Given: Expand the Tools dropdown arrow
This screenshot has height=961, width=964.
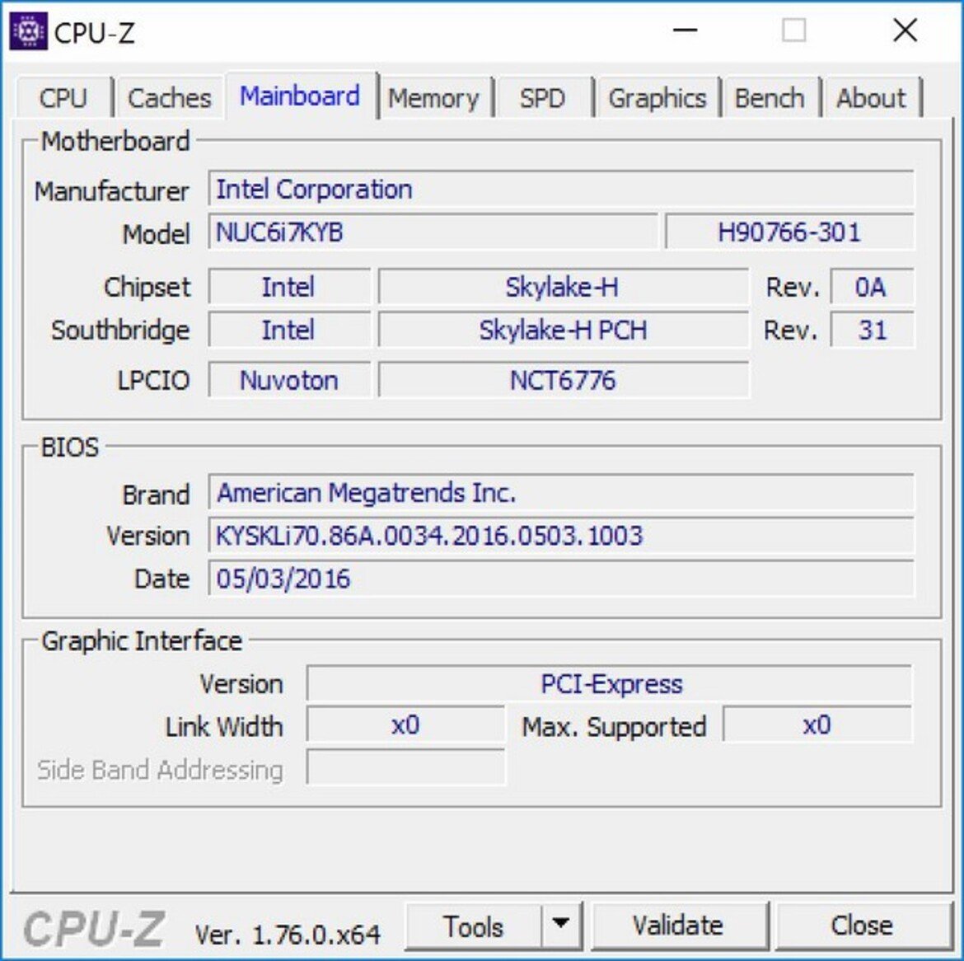Looking at the screenshot, I should (561, 926).
